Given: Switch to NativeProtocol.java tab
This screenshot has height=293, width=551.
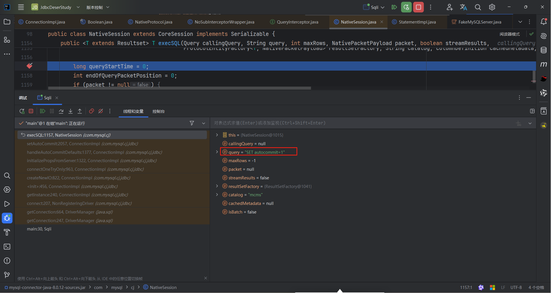Looking at the screenshot, I should (x=150, y=22).
